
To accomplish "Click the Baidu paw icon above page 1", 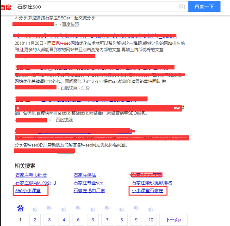I will 20,208.
